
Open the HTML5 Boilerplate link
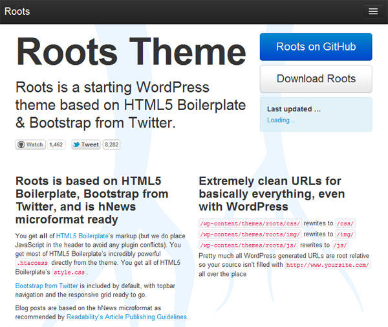pos(82,236)
